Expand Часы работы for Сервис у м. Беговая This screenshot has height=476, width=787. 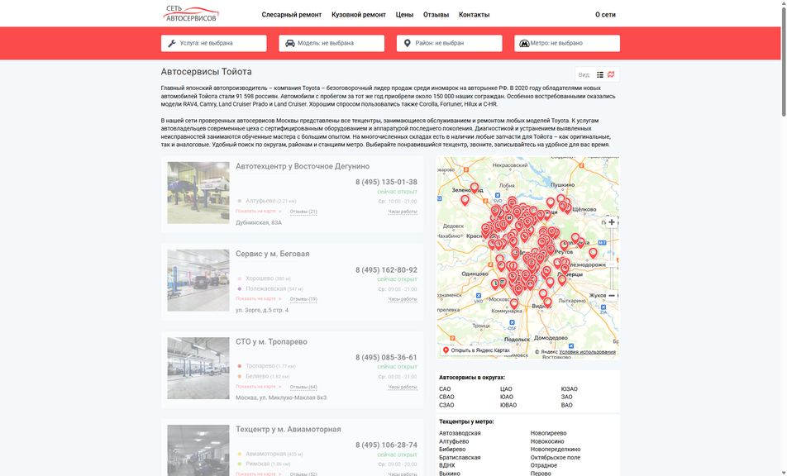(x=403, y=299)
